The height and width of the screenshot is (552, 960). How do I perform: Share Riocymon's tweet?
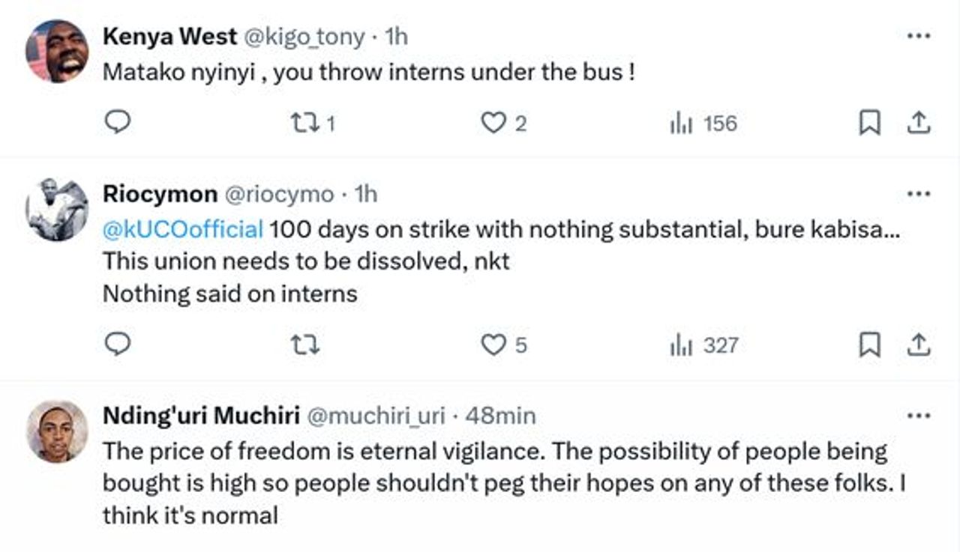point(918,345)
